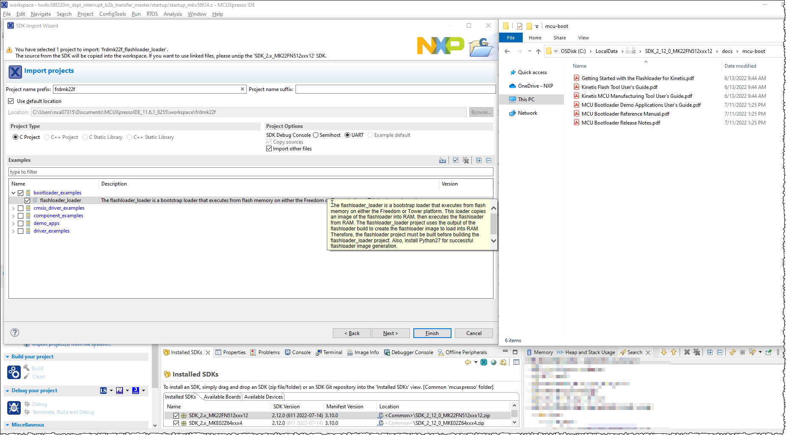
Task: Expand the cmsis_driver_examples tree node
Action: [13, 208]
